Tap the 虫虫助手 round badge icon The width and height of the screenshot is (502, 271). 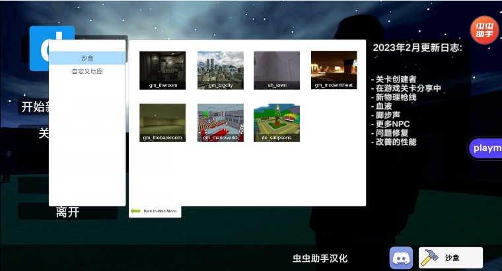click(484, 30)
